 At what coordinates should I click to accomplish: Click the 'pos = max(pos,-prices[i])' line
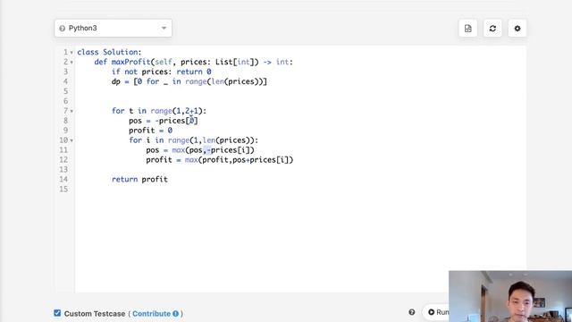tap(200, 150)
